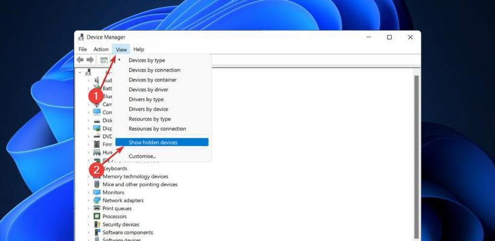Click the vertical scrollbar in device list

417,156
